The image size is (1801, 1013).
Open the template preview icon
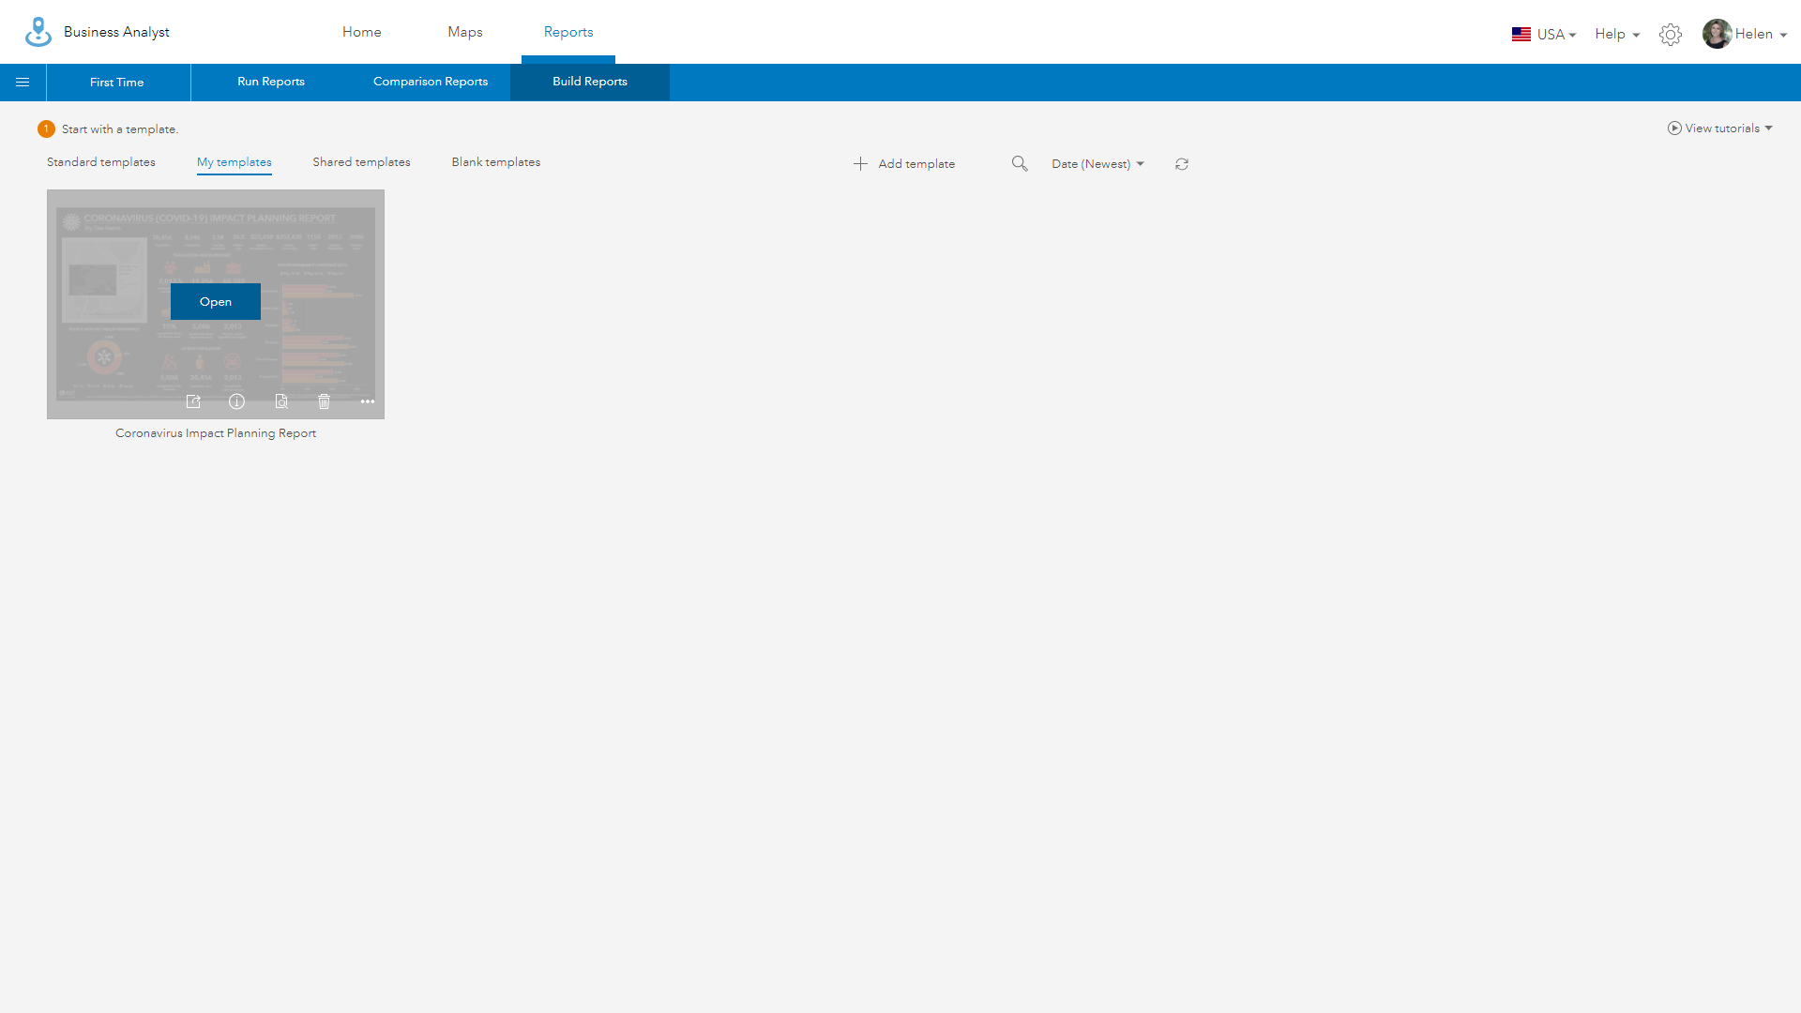tap(281, 401)
